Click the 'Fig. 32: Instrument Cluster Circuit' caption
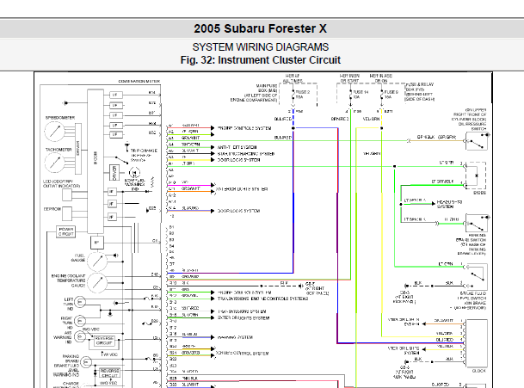 [261, 60]
